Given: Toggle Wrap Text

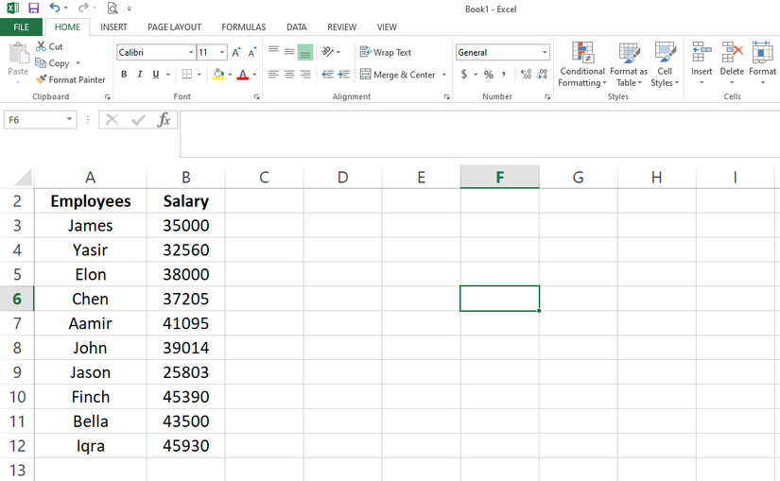Looking at the screenshot, I should (x=386, y=52).
